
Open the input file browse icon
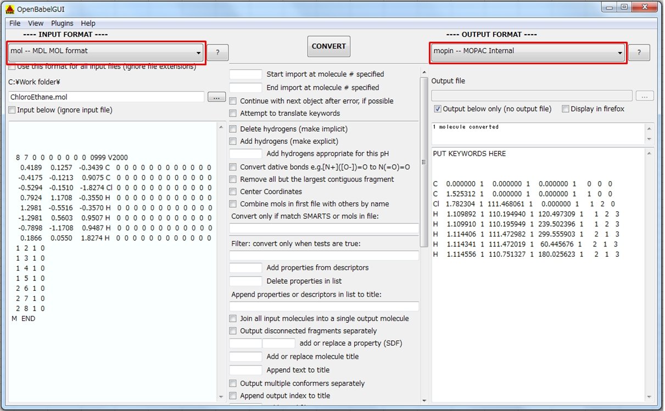(x=216, y=97)
